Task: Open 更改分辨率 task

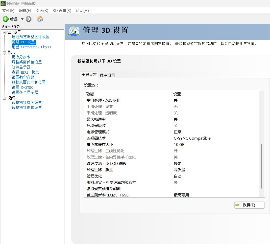Action: point(21,57)
